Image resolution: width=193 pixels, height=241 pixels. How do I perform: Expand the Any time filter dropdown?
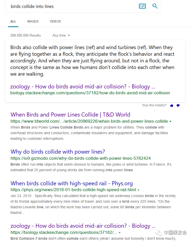tap(61, 35)
